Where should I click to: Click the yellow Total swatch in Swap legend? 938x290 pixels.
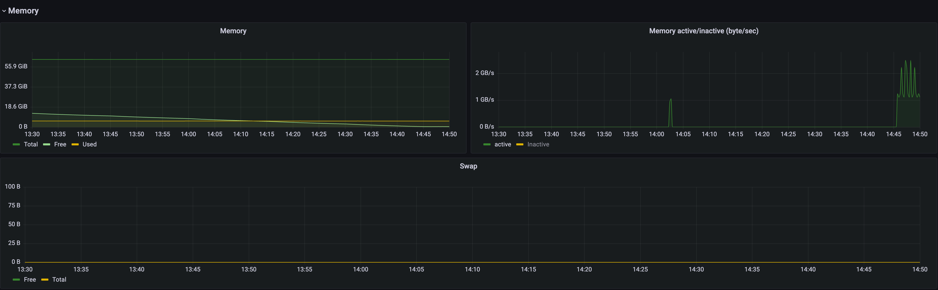pyautogui.click(x=45, y=280)
